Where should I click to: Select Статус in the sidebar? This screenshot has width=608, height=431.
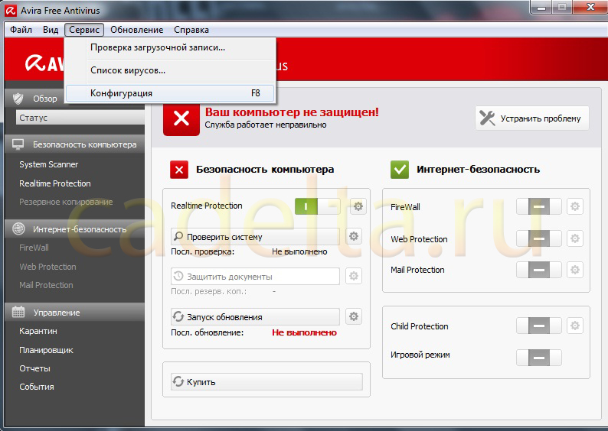coord(80,118)
